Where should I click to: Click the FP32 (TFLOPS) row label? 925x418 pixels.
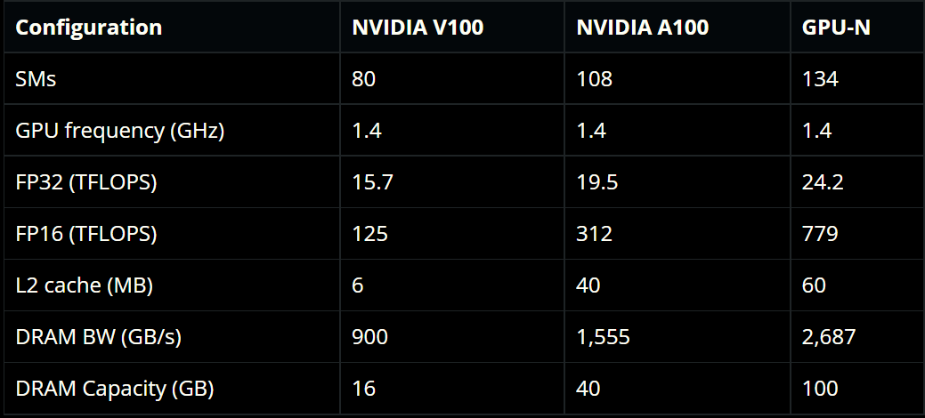coord(86,182)
